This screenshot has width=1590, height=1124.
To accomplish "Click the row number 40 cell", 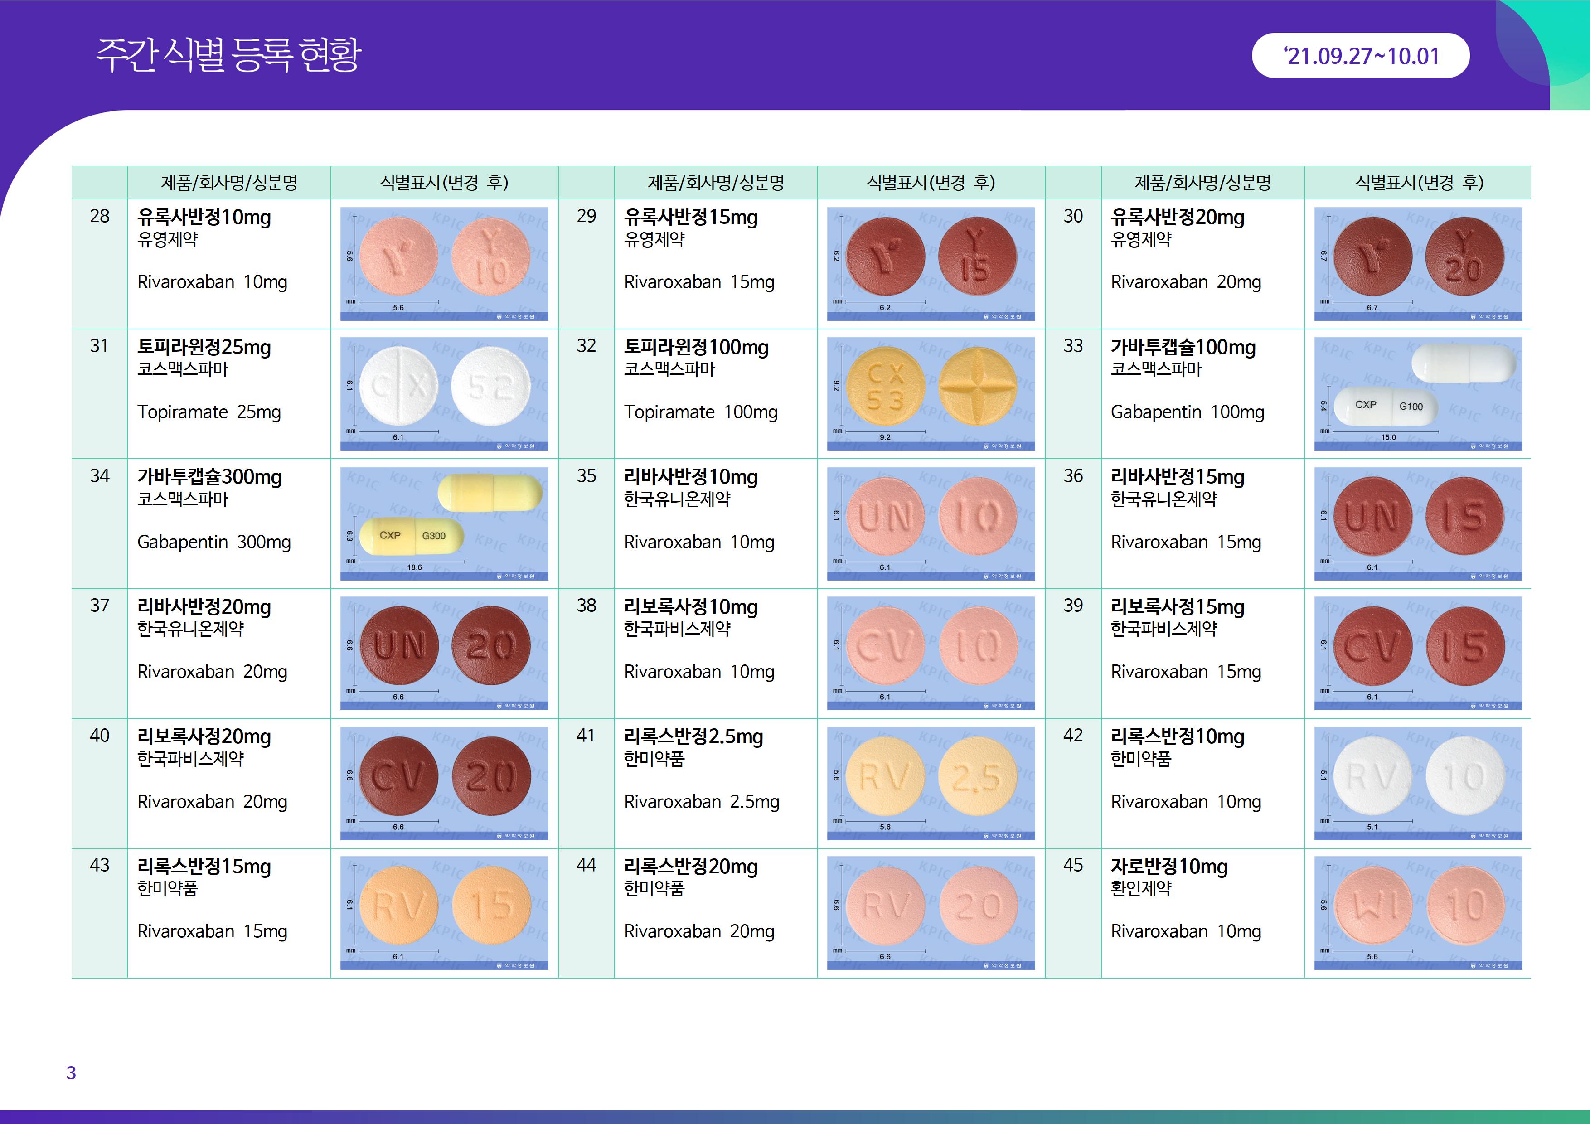I will (100, 736).
